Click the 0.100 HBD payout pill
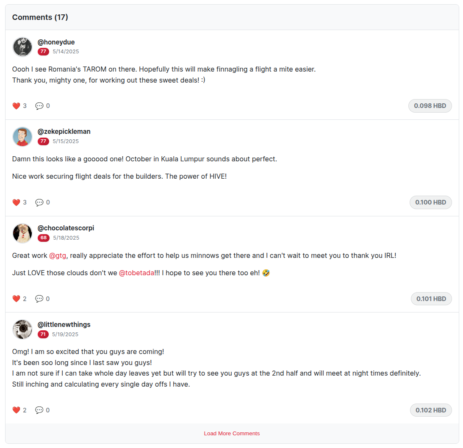Image resolution: width=463 pixels, height=448 pixels. click(x=430, y=202)
